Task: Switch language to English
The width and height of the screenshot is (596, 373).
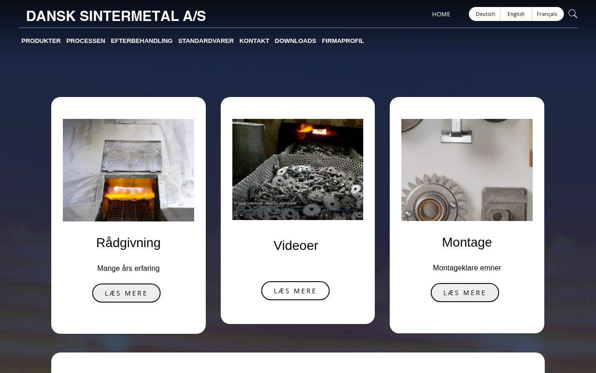Action: pos(516,14)
